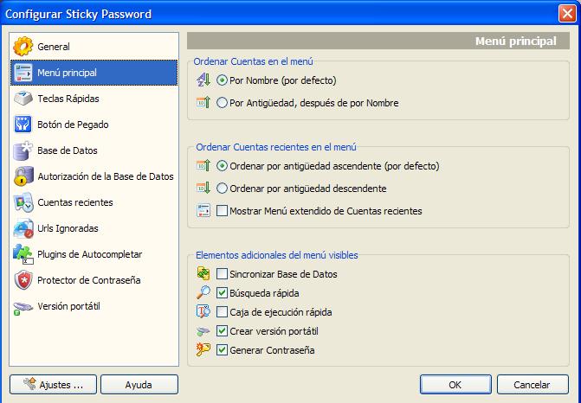Click the Elementos adicionales del menú visibles heading
Viewport: 581px width, 403px height.
(277, 255)
